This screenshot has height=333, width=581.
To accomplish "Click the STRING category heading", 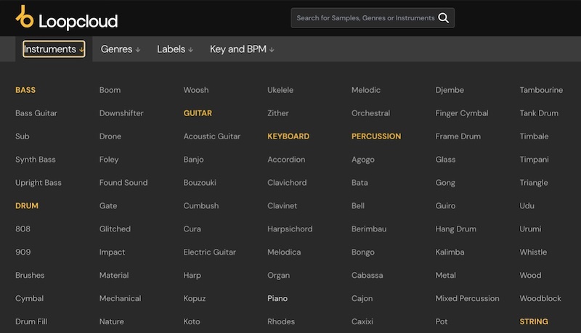I will click(534, 321).
